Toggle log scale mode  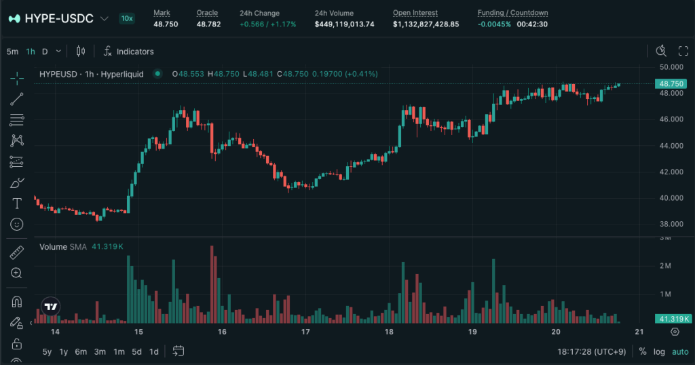[x=659, y=351]
